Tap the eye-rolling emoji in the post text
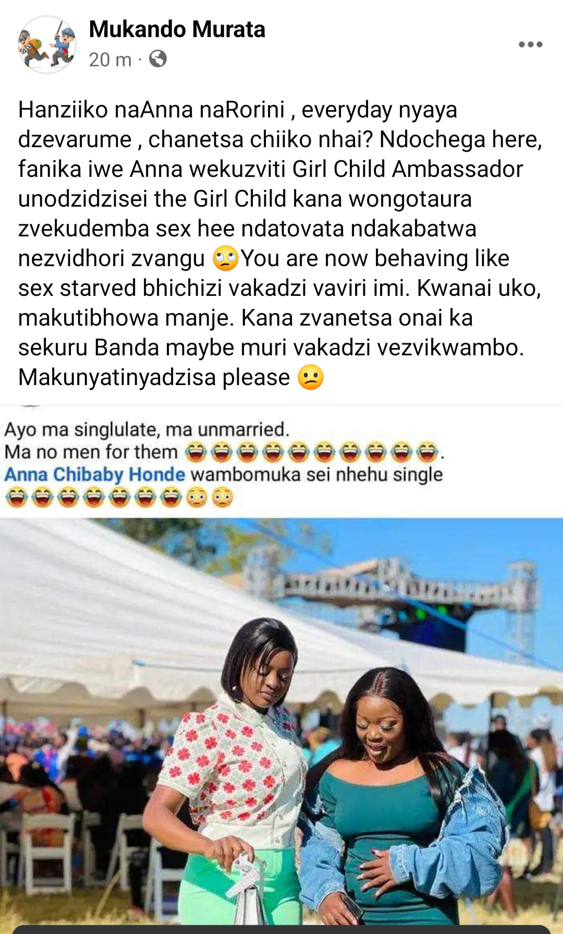Screen dimensions: 563x934 coord(225,258)
